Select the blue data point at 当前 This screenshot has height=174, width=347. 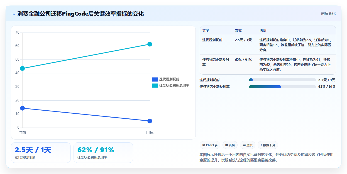pyautogui.click(x=23, y=108)
